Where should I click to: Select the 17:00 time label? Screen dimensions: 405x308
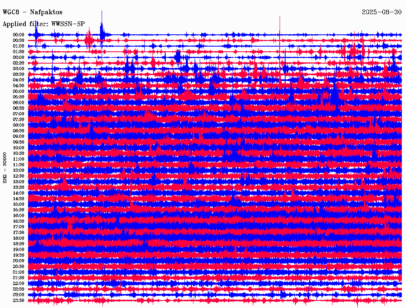click(19, 227)
